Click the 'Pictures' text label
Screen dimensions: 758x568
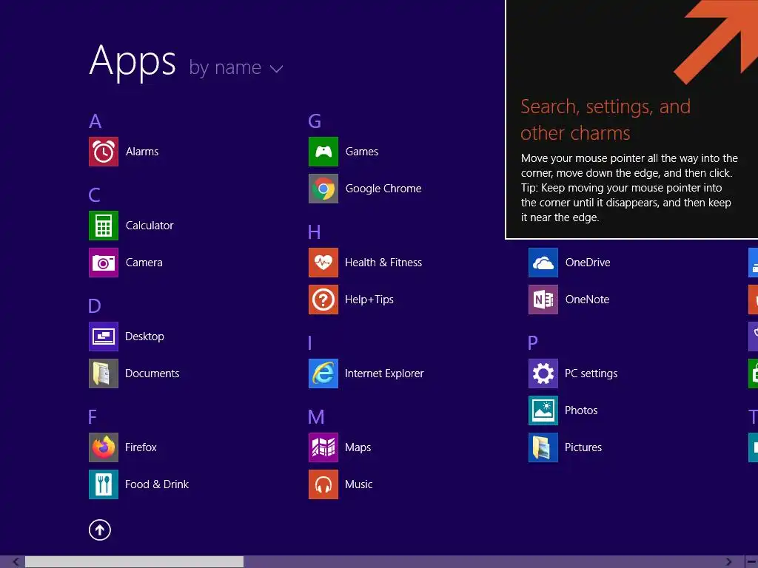(583, 447)
